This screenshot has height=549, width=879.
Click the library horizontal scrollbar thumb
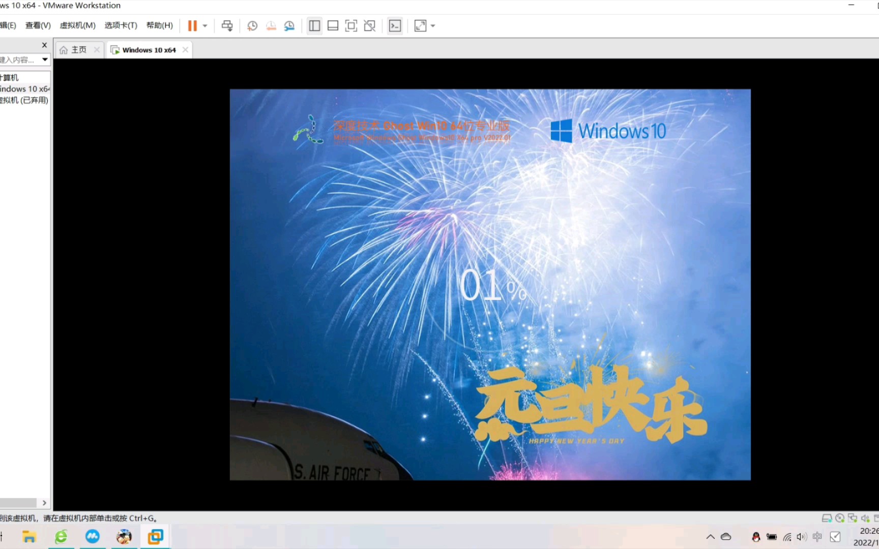pos(18,503)
